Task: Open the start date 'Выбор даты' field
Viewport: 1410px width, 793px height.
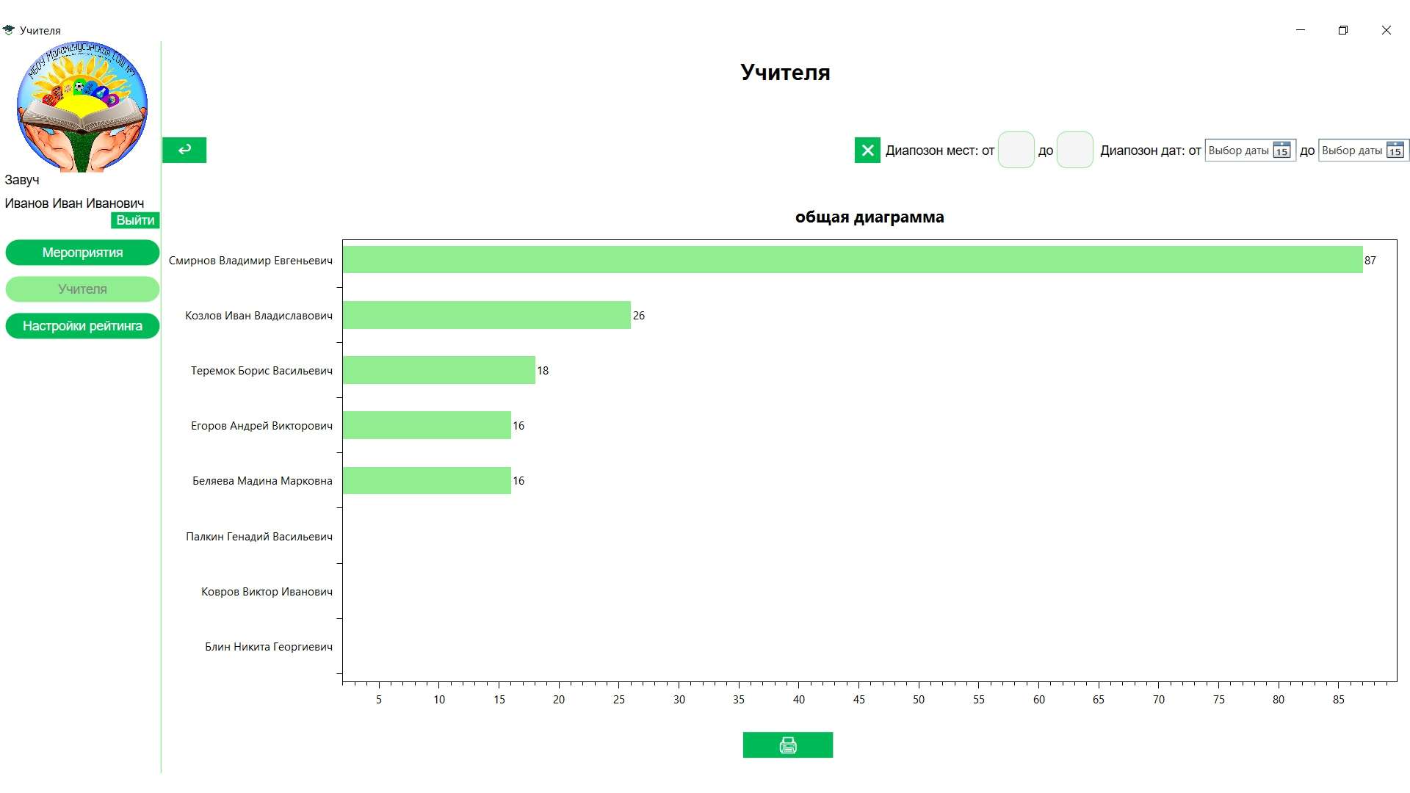Action: pyautogui.click(x=1238, y=150)
